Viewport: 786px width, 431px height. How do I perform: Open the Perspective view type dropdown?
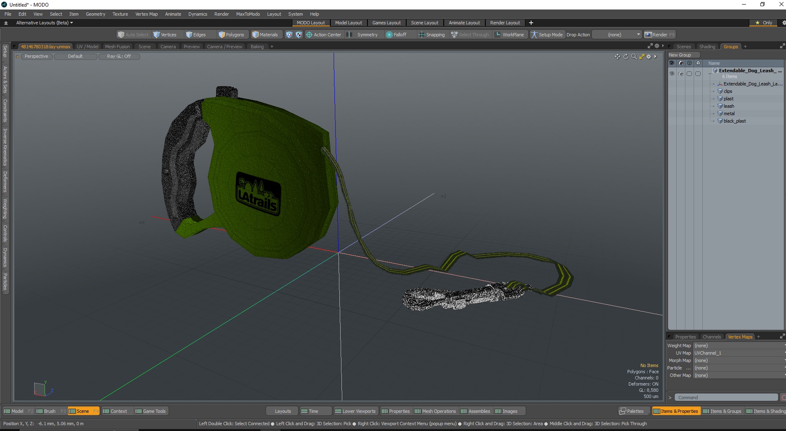36,57
